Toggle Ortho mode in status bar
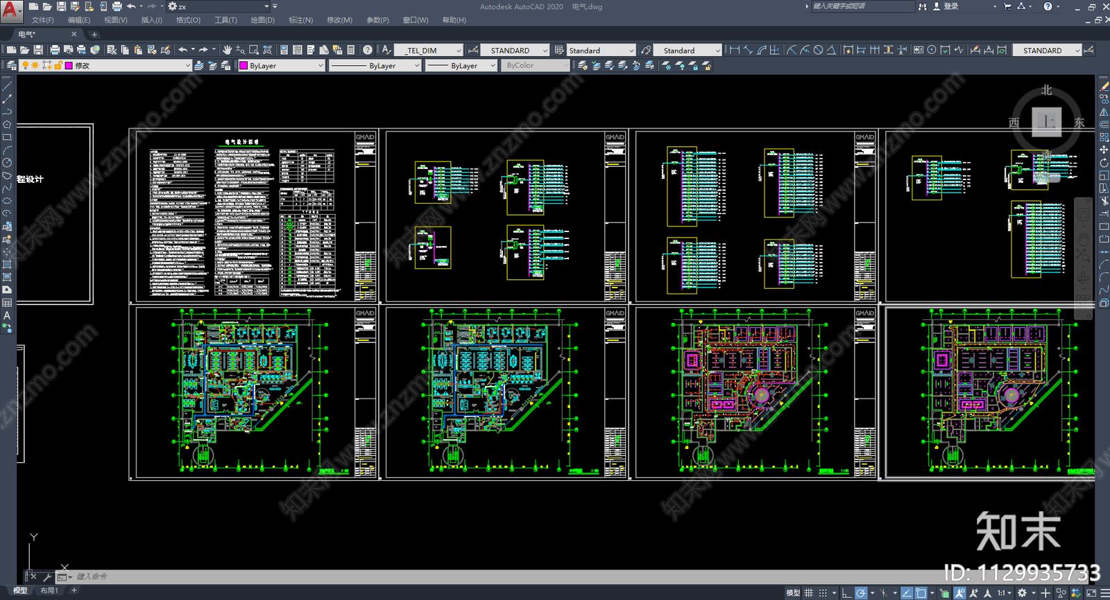 tap(846, 593)
